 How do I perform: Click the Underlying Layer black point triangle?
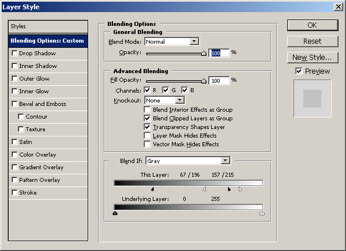pos(115,212)
